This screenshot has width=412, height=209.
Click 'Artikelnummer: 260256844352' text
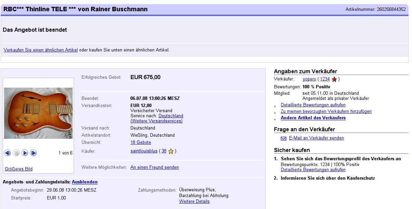click(x=376, y=10)
